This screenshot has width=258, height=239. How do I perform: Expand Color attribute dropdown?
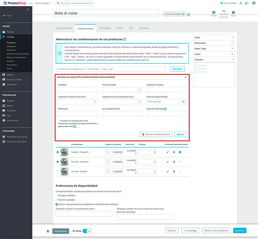click(214, 37)
